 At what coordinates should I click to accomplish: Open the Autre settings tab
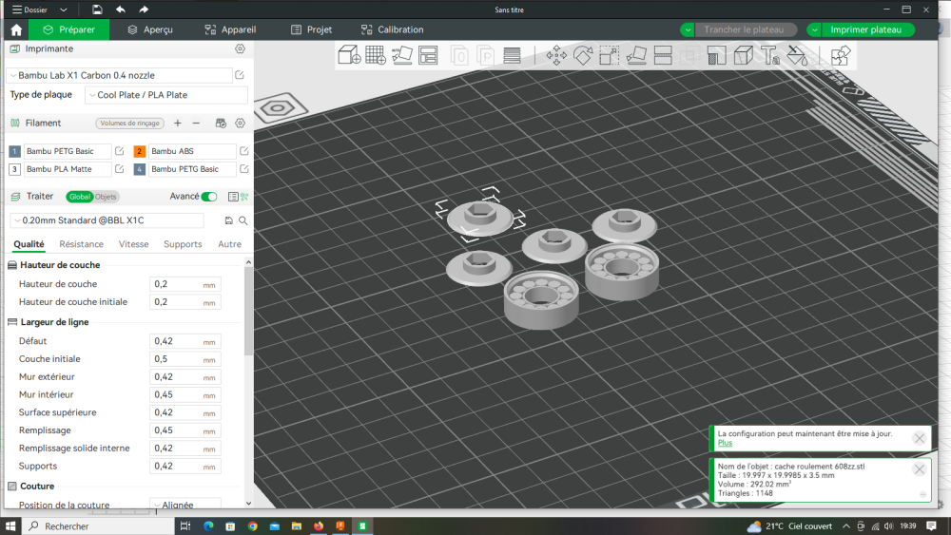point(229,244)
